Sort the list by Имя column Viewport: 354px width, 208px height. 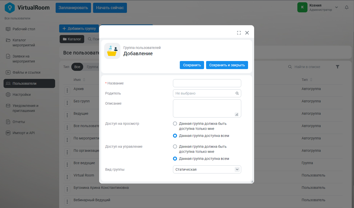pos(79,80)
